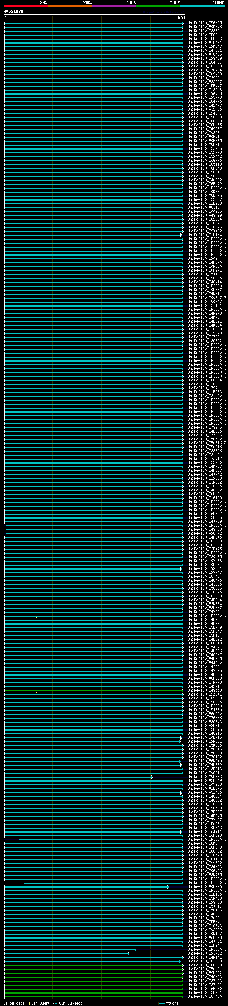Select the UniRef100_C4QWR3 label

[204, 976]
